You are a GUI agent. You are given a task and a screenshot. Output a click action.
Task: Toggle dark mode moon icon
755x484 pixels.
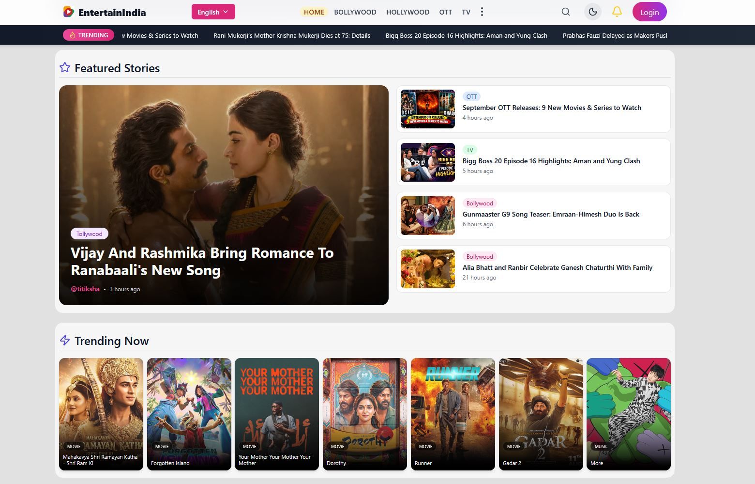coord(593,12)
